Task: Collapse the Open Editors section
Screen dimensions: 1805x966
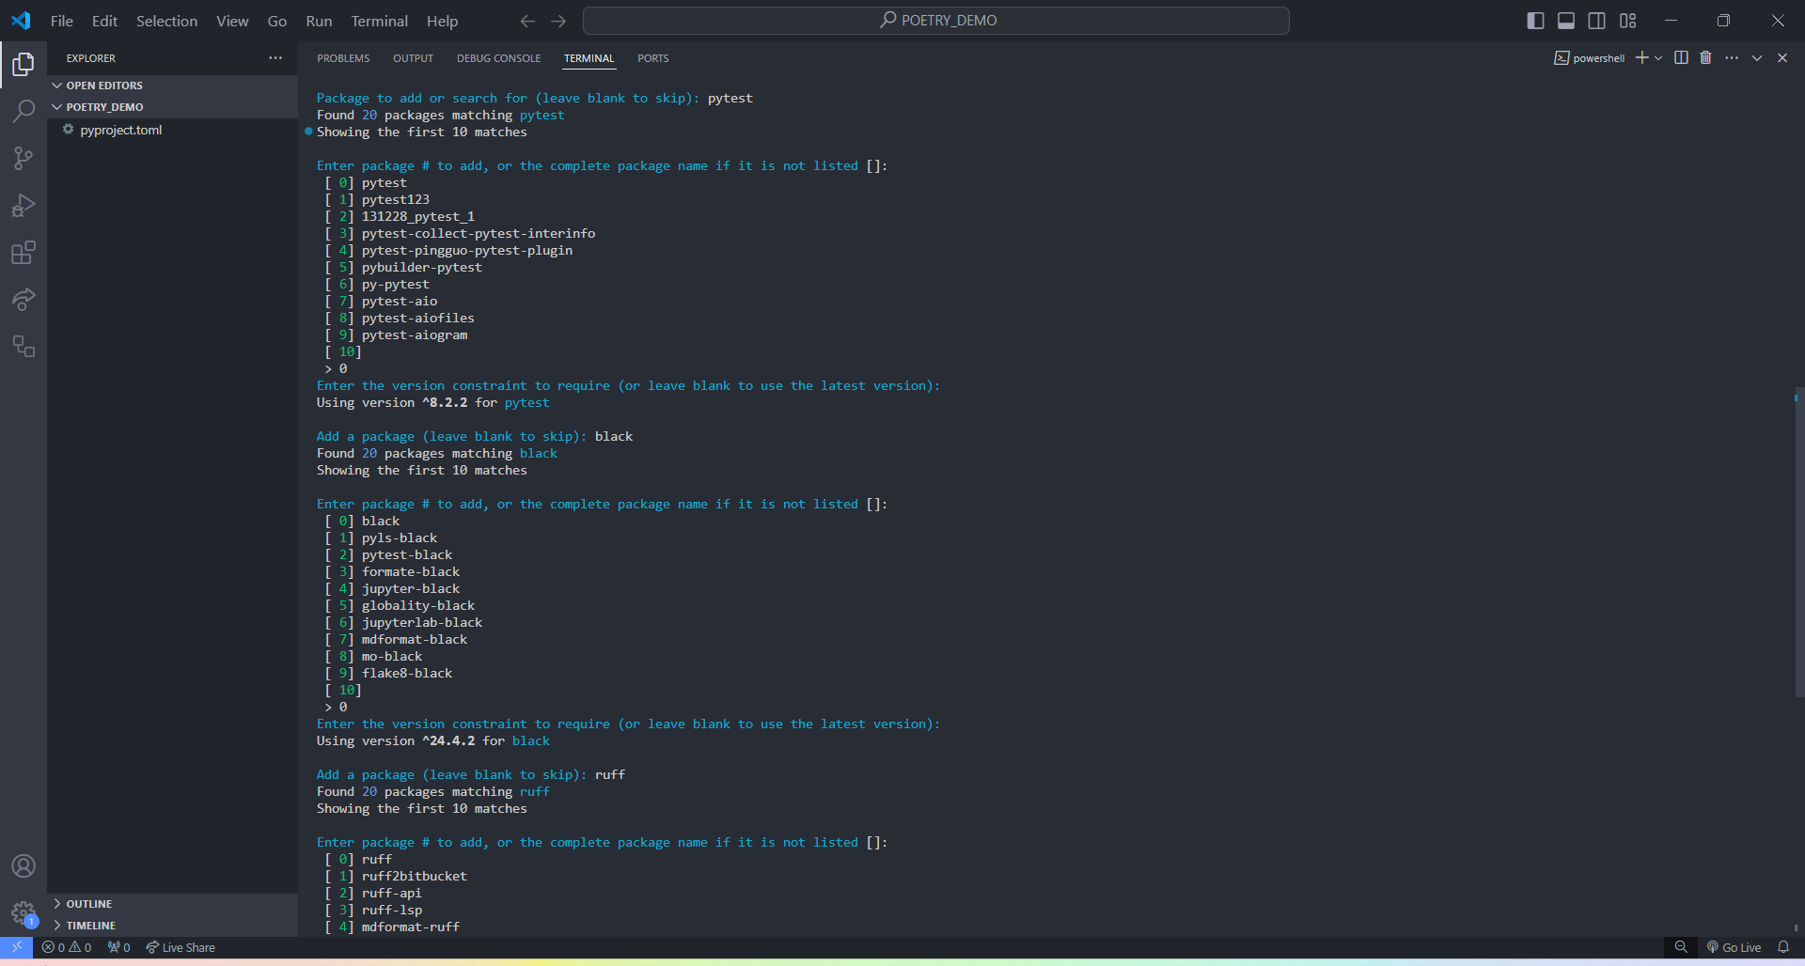Action: 173,86
